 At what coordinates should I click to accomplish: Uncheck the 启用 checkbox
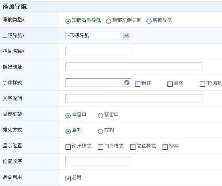tap(68, 178)
